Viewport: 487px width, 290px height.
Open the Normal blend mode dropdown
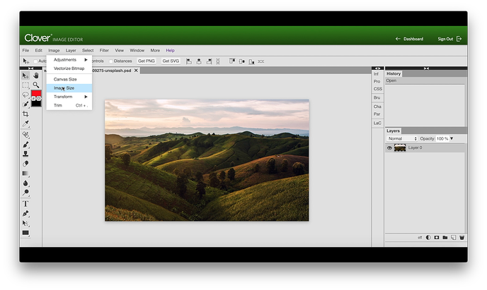[x=402, y=139]
